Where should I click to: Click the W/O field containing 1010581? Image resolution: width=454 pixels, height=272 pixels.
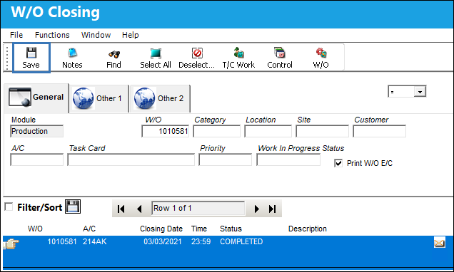coord(166,131)
